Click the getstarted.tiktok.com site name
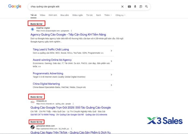The image size is (188, 134). [45, 126]
